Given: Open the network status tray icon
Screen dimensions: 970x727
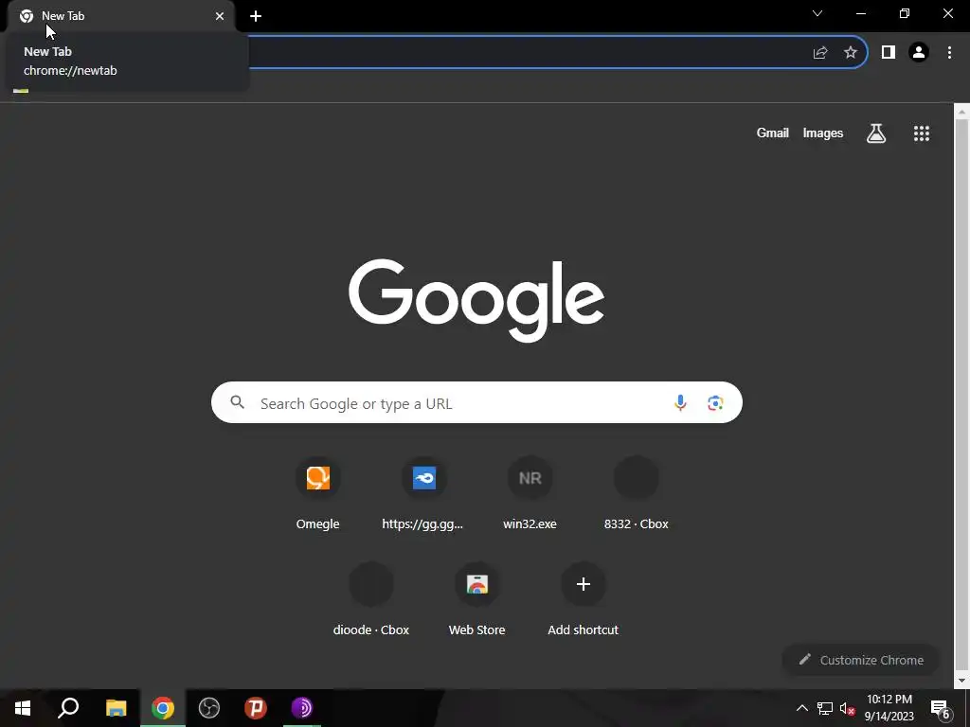Looking at the screenshot, I should point(825,708).
